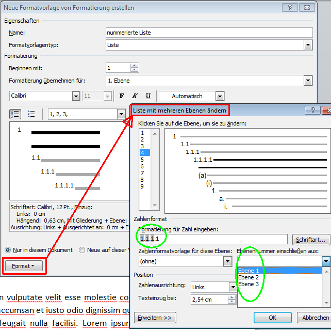
Task: Open the Calibri font name dropdown
Action: [76, 96]
